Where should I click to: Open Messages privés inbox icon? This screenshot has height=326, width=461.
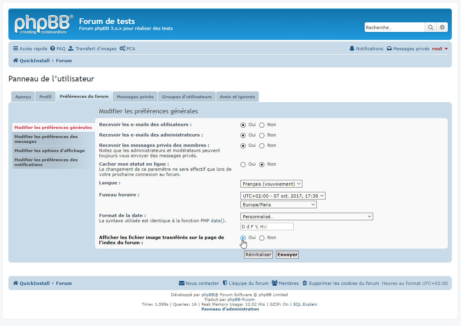click(389, 49)
